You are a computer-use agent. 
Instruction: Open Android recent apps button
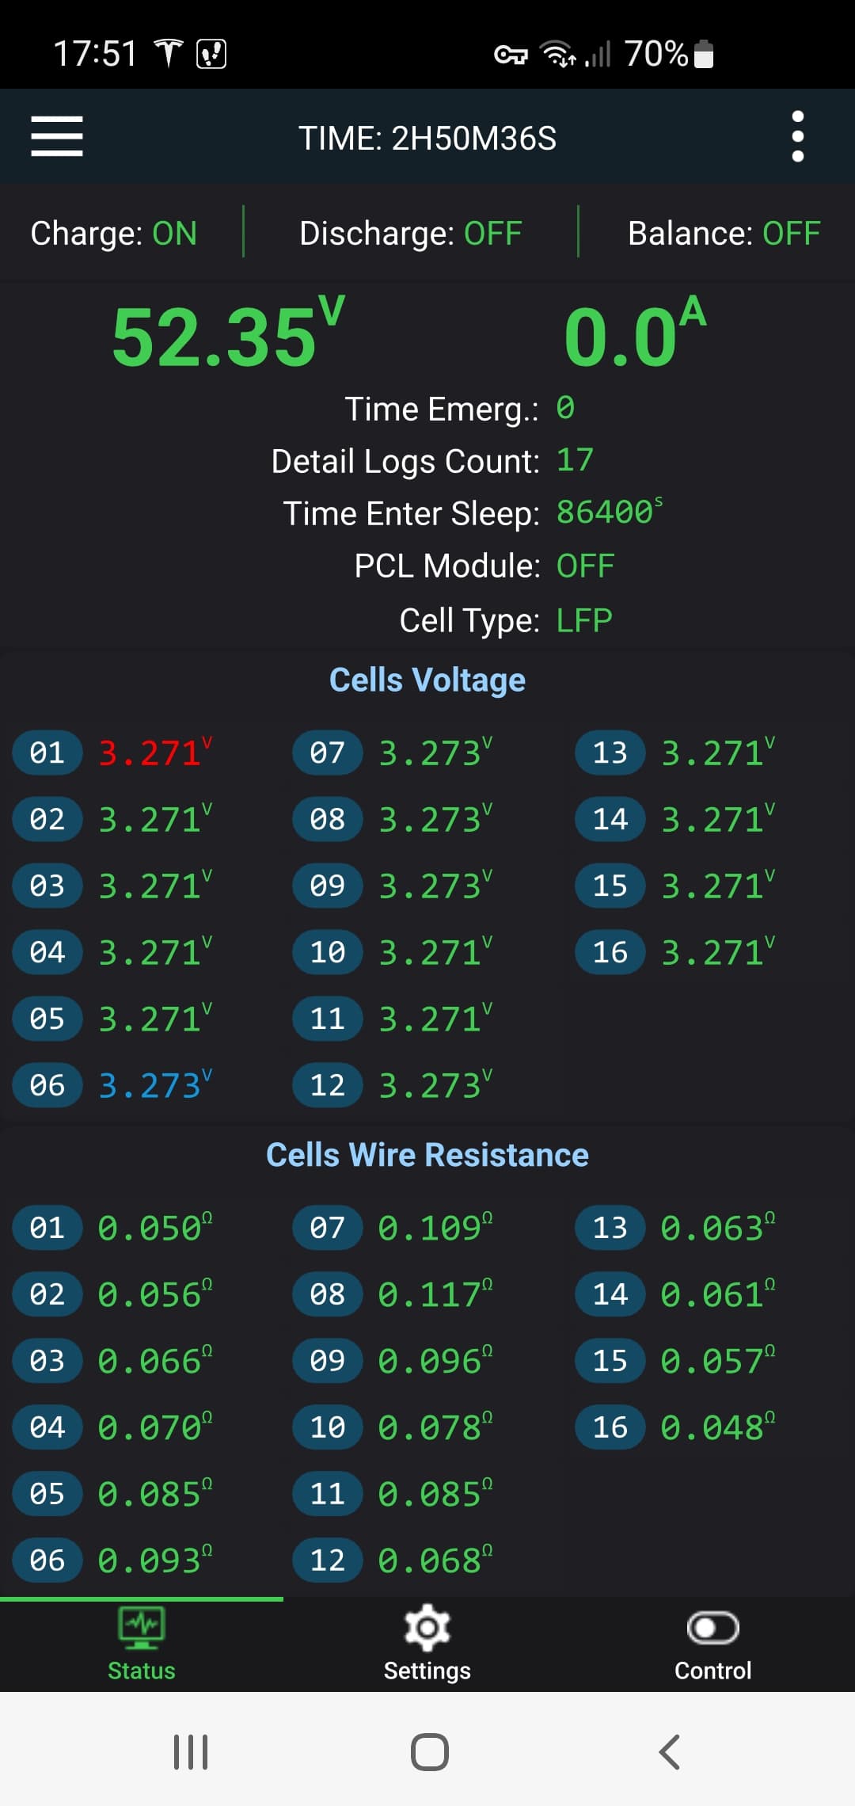click(191, 1751)
